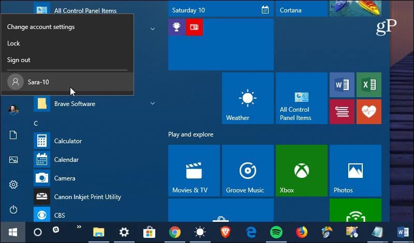Screen dimensions: 414x243
Task: Expand the folder chevron next to Change account settings
Action: pyautogui.click(x=153, y=29)
